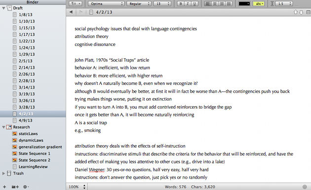Open the binder gear action menu
This screenshot has width=311, height=190.
click(x=26, y=187)
